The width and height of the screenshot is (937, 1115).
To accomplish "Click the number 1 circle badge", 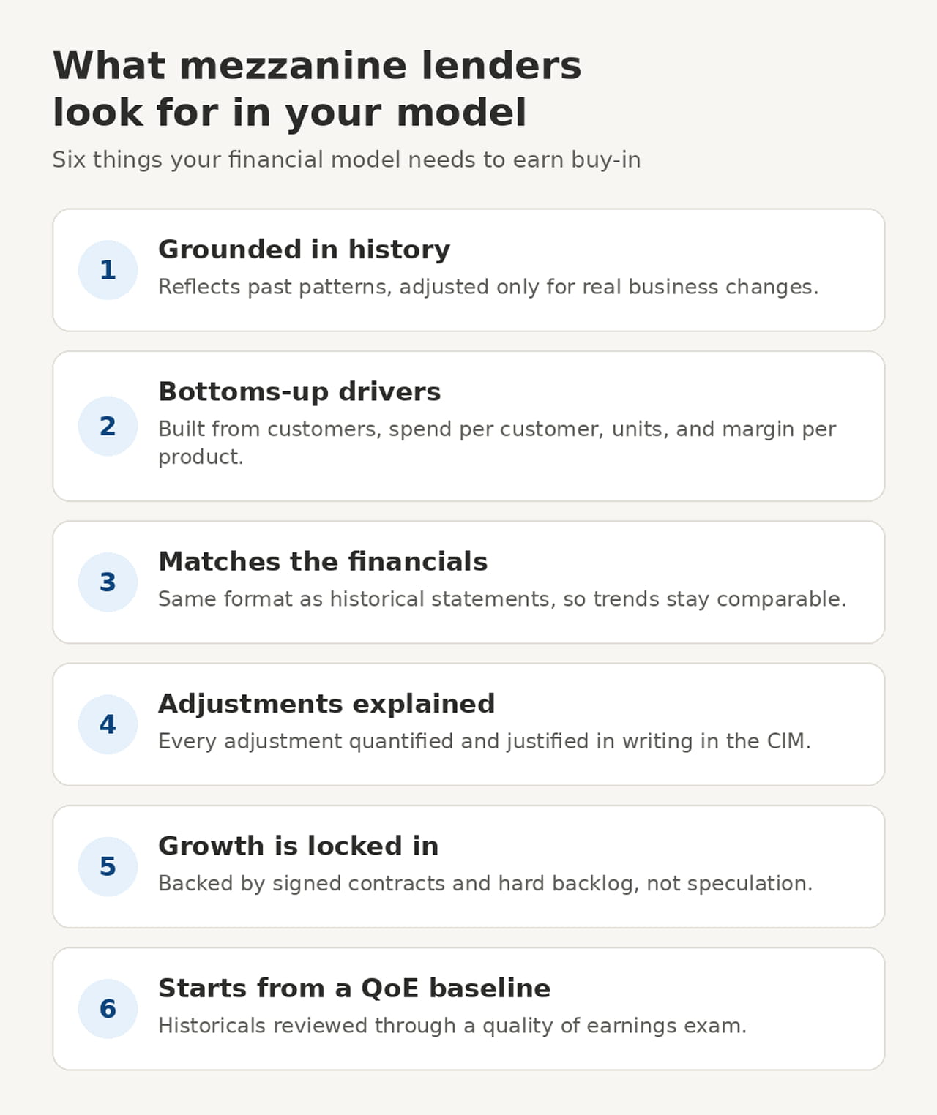I will 108,270.
